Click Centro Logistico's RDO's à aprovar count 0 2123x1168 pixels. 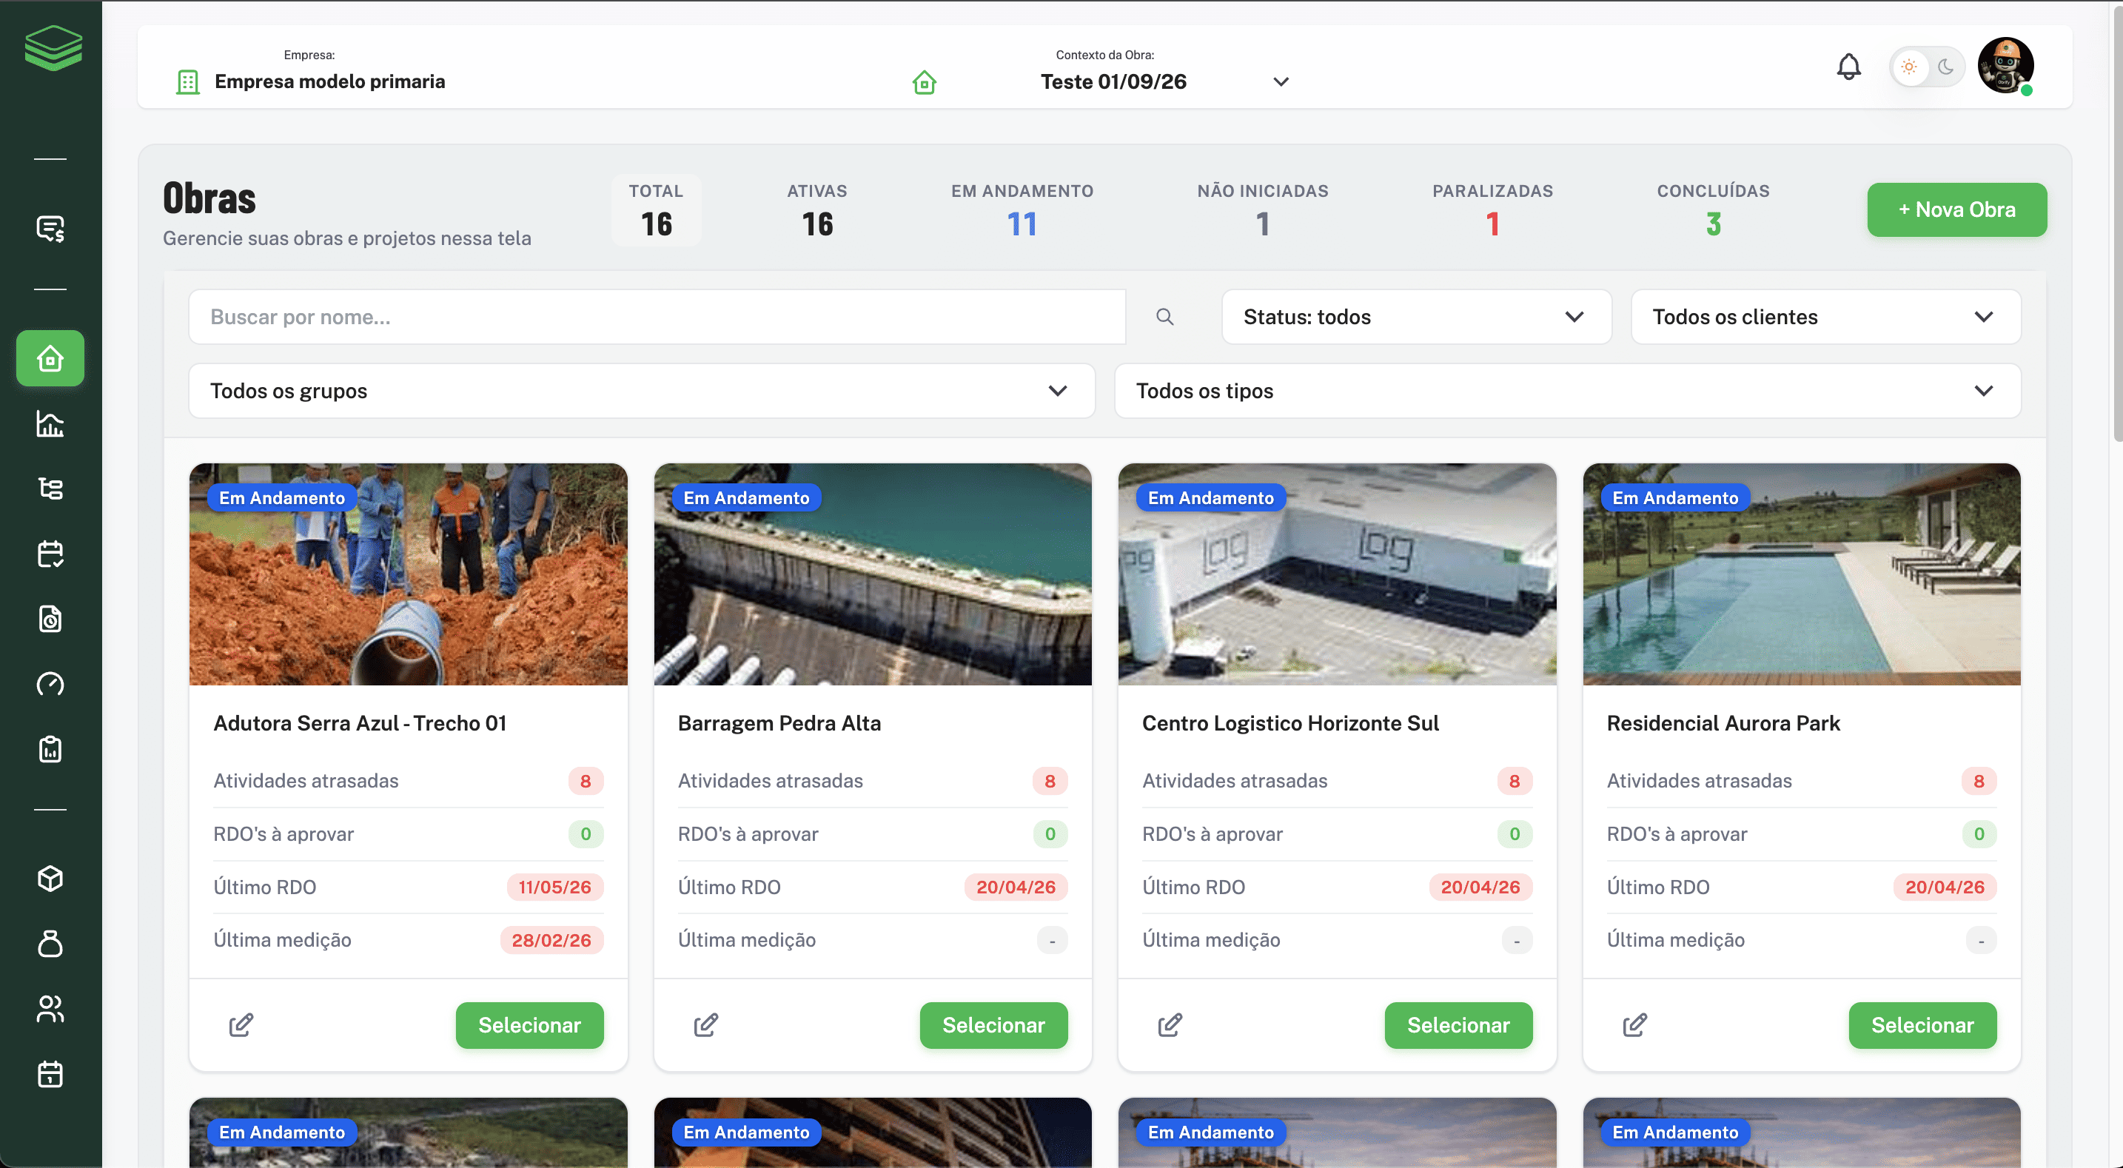coord(1515,834)
